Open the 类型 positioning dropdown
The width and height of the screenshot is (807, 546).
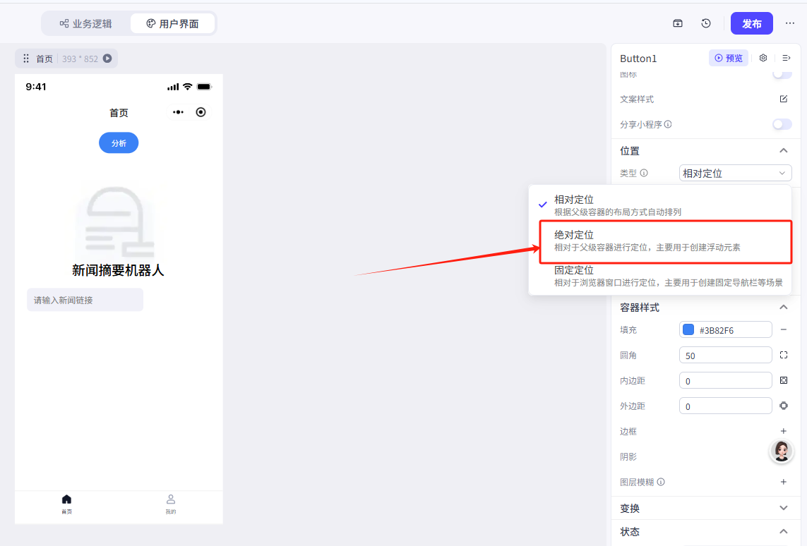tap(735, 173)
